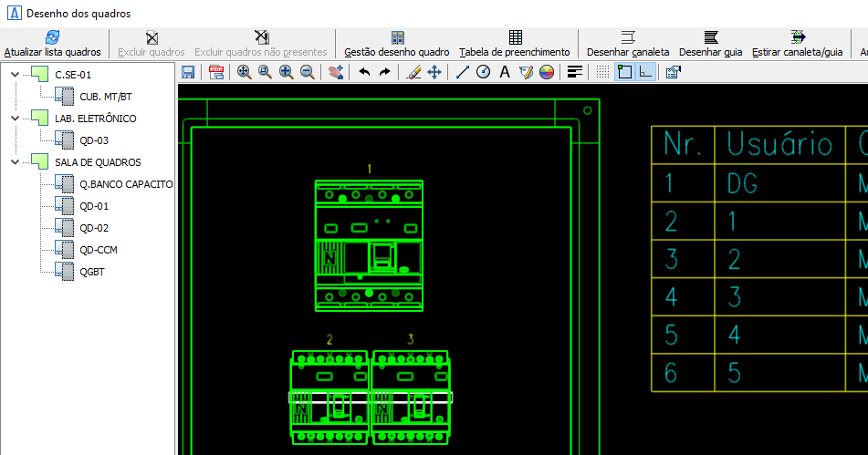The image size is (868, 455).
Task: Select QD-01 panel in tree
Action: coord(94,206)
